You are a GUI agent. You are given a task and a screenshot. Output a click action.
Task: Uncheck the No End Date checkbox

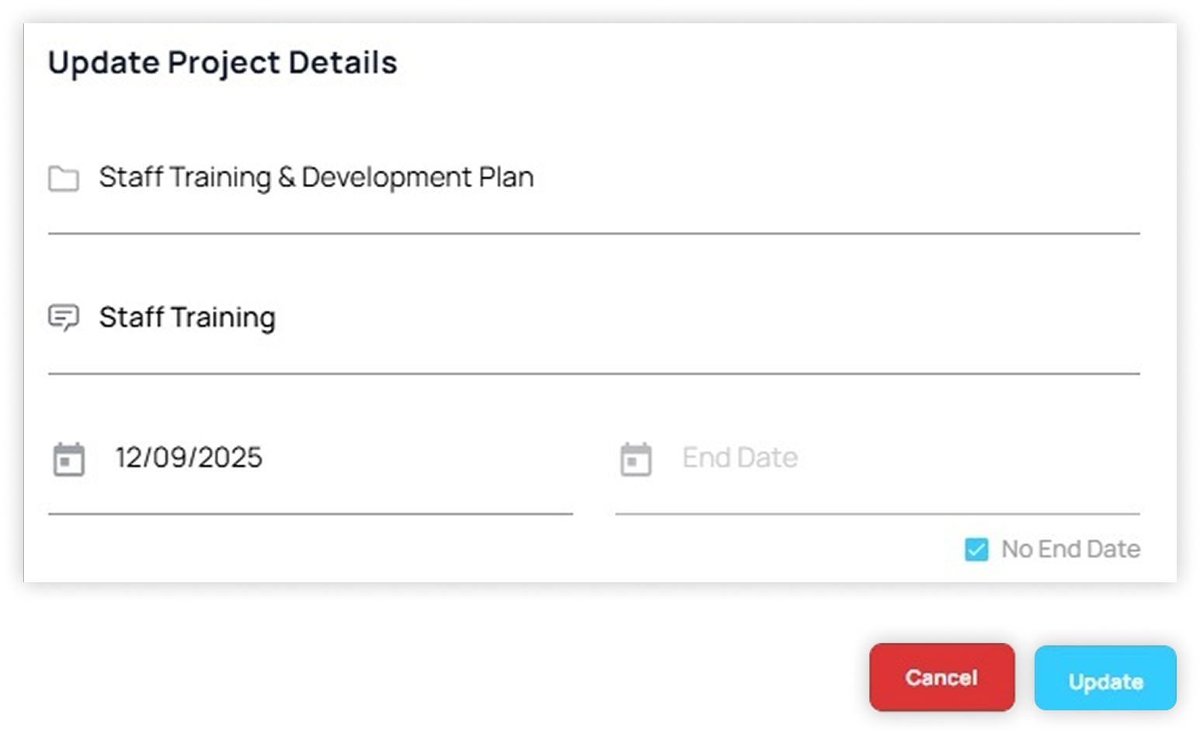pos(976,550)
